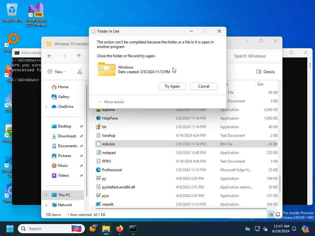
Task: Click the pin icon next to Music
Action: tap(81, 166)
